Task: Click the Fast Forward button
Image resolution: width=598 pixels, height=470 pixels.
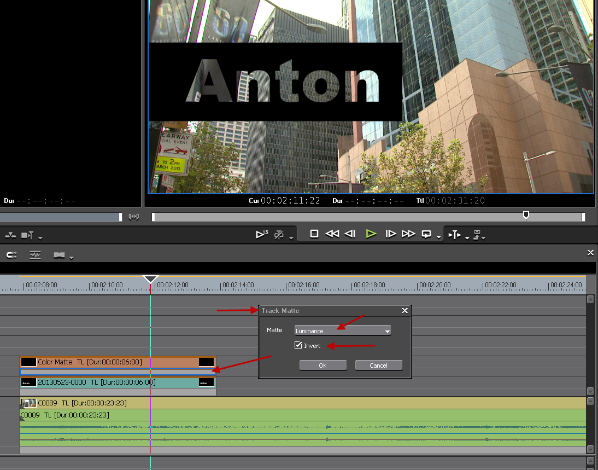Action: pyautogui.click(x=408, y=234)
